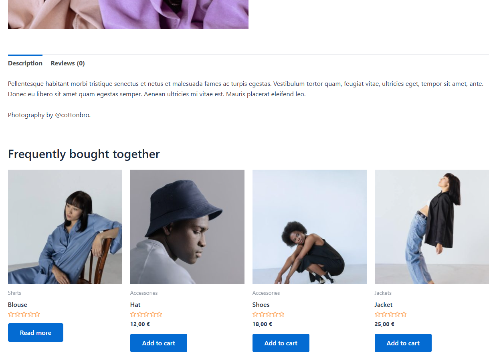Click the middle star under Shoes
Image resolution: width=497 pixels, height=363 pixels.
(x=269, y=314)
